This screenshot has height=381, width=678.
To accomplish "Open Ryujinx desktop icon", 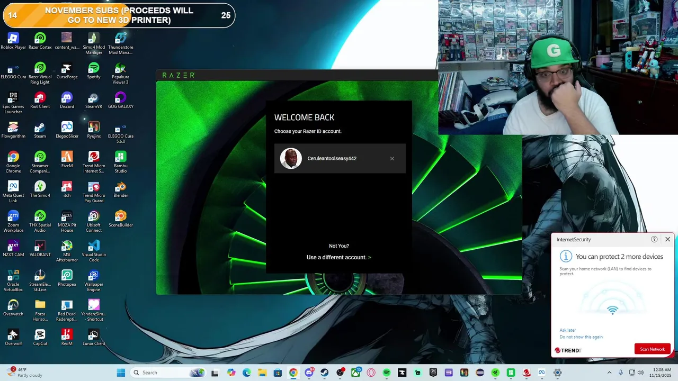I will coord(94,130).
